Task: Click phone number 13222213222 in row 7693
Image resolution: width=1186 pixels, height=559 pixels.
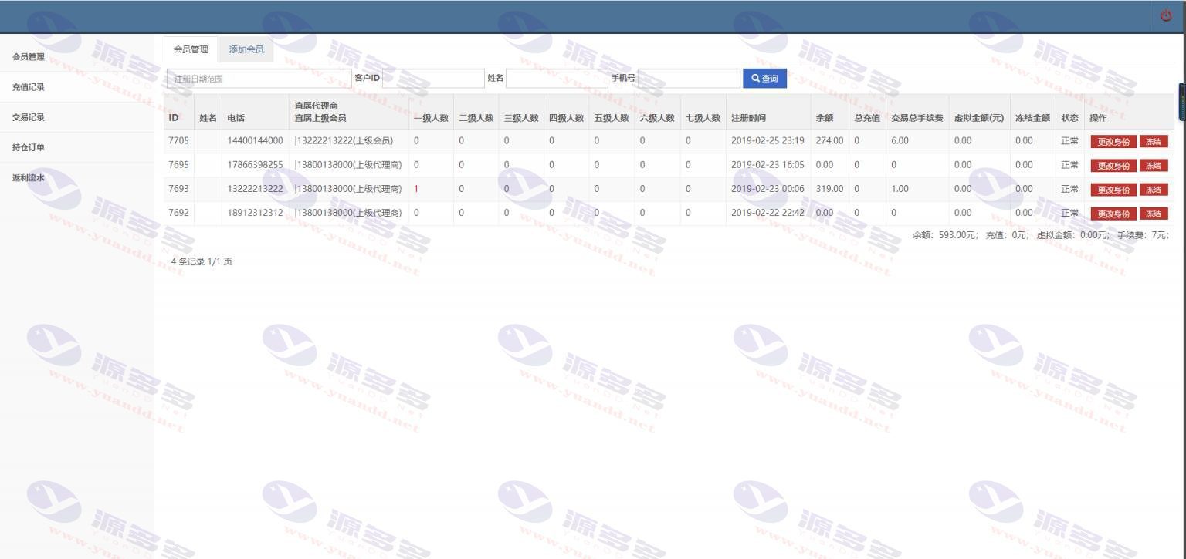Action: tap(255, 189)
